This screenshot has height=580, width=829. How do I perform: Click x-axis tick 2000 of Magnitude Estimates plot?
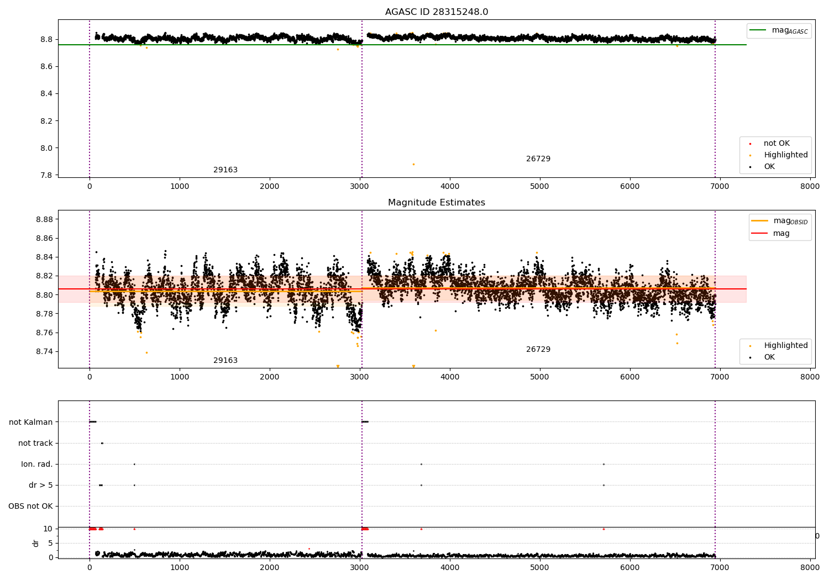[270, 377]
